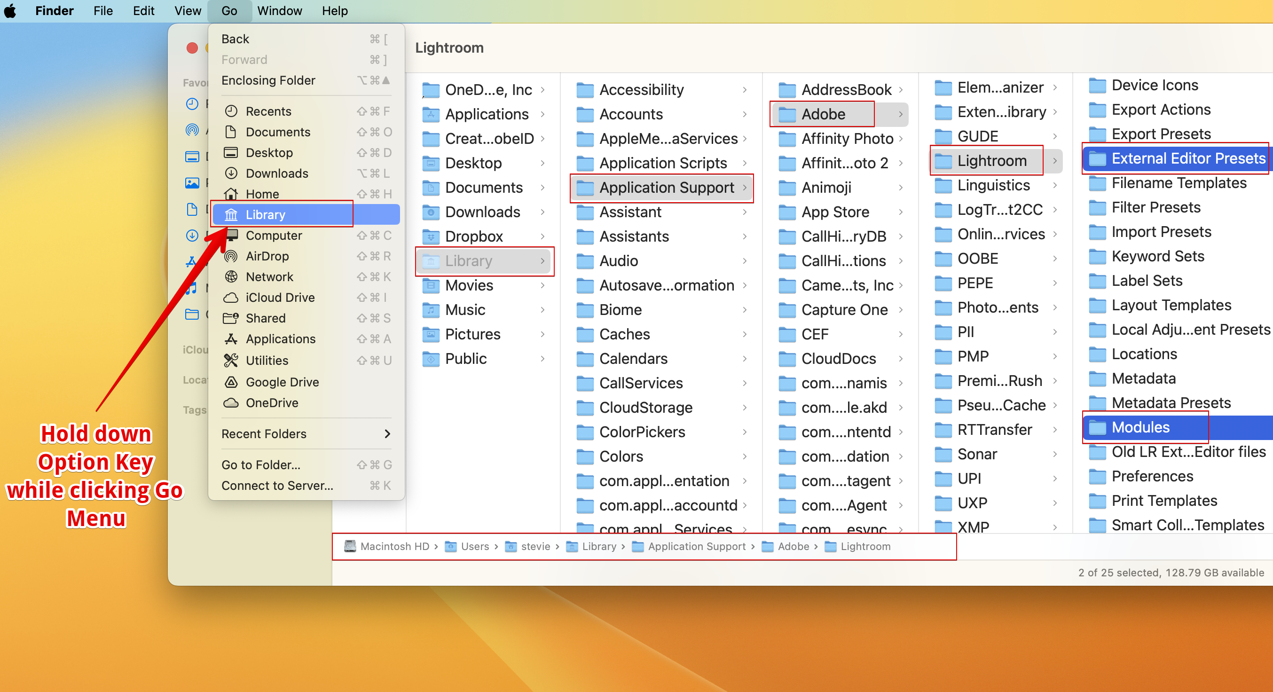This screenshot has height=692, width=1273.
Task: Click the Network globe icon in Go menu
Action: [231, 277]
